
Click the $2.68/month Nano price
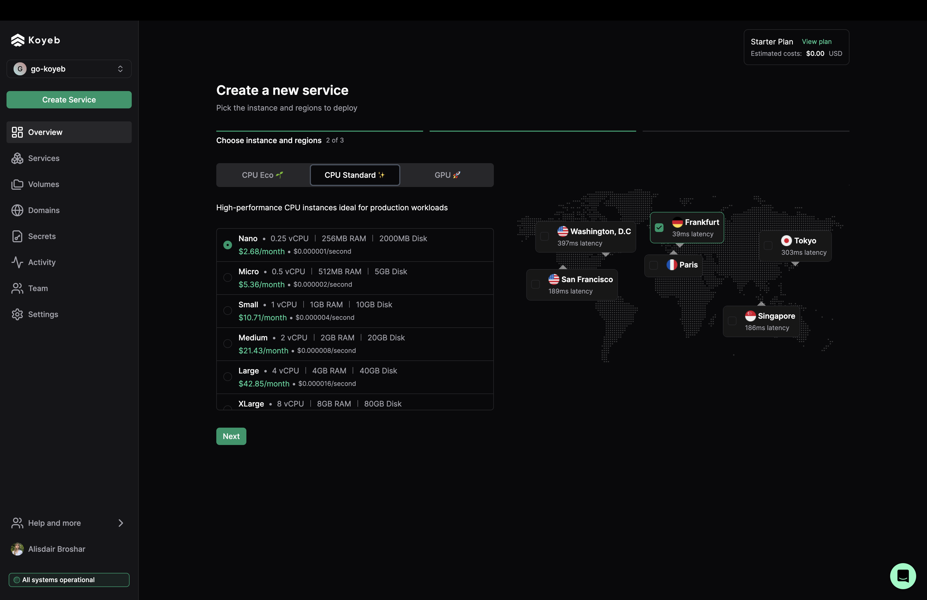[x=261, y=251]
